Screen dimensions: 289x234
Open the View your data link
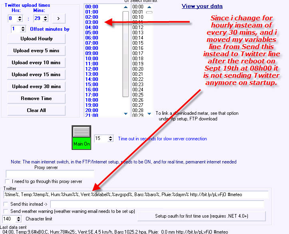202,6
